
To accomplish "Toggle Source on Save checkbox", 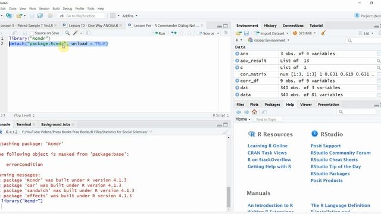I will click(32, 33).
